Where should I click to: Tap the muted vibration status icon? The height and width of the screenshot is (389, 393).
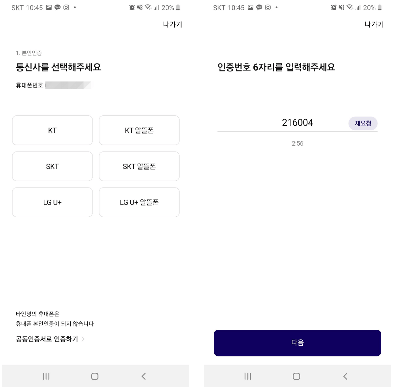(x=140, y=8)
